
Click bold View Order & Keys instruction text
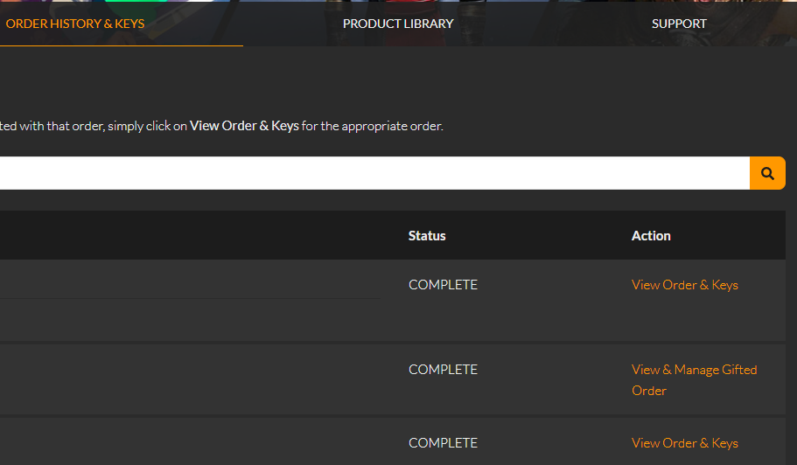(x=244, y=126)
